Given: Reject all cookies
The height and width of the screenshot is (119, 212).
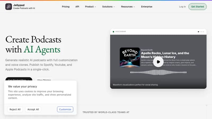Looking at the screenshot, I should click(15, 109).
